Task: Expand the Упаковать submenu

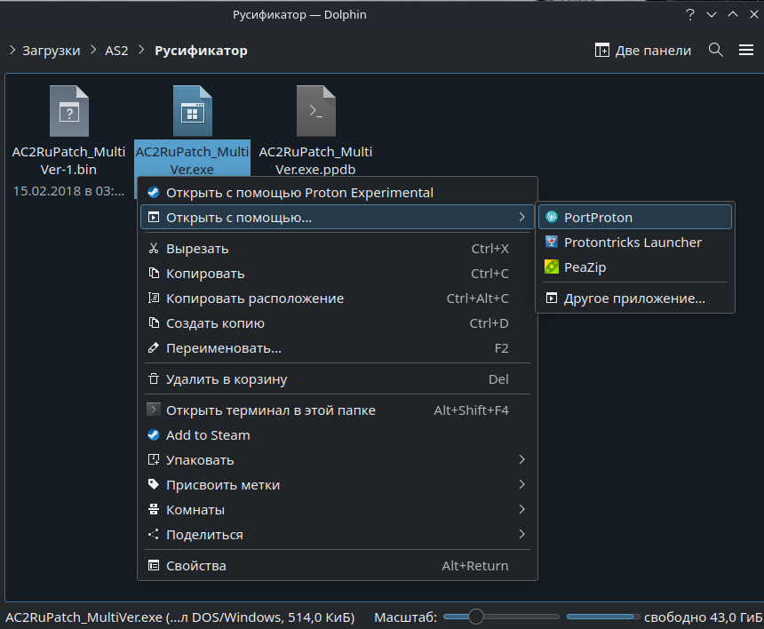Action: (x=521, y=460)
